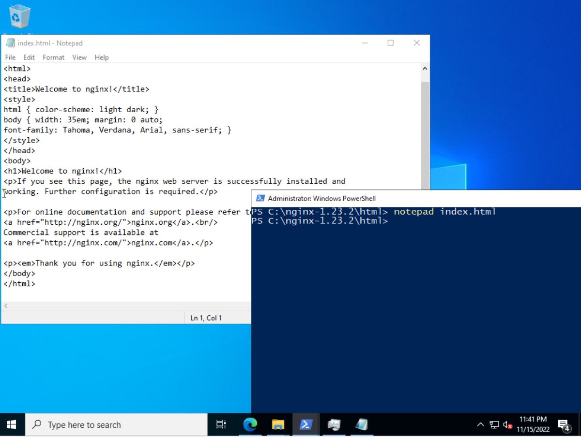Open Task View on the taskbar
581x437 pixels.
(x=221, y=424)
